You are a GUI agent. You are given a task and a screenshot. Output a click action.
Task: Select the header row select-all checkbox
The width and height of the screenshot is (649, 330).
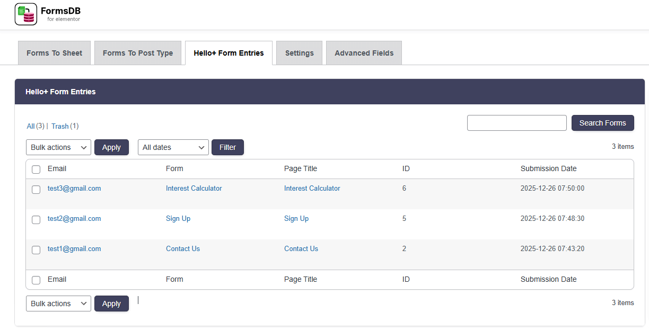pos(36,170)
